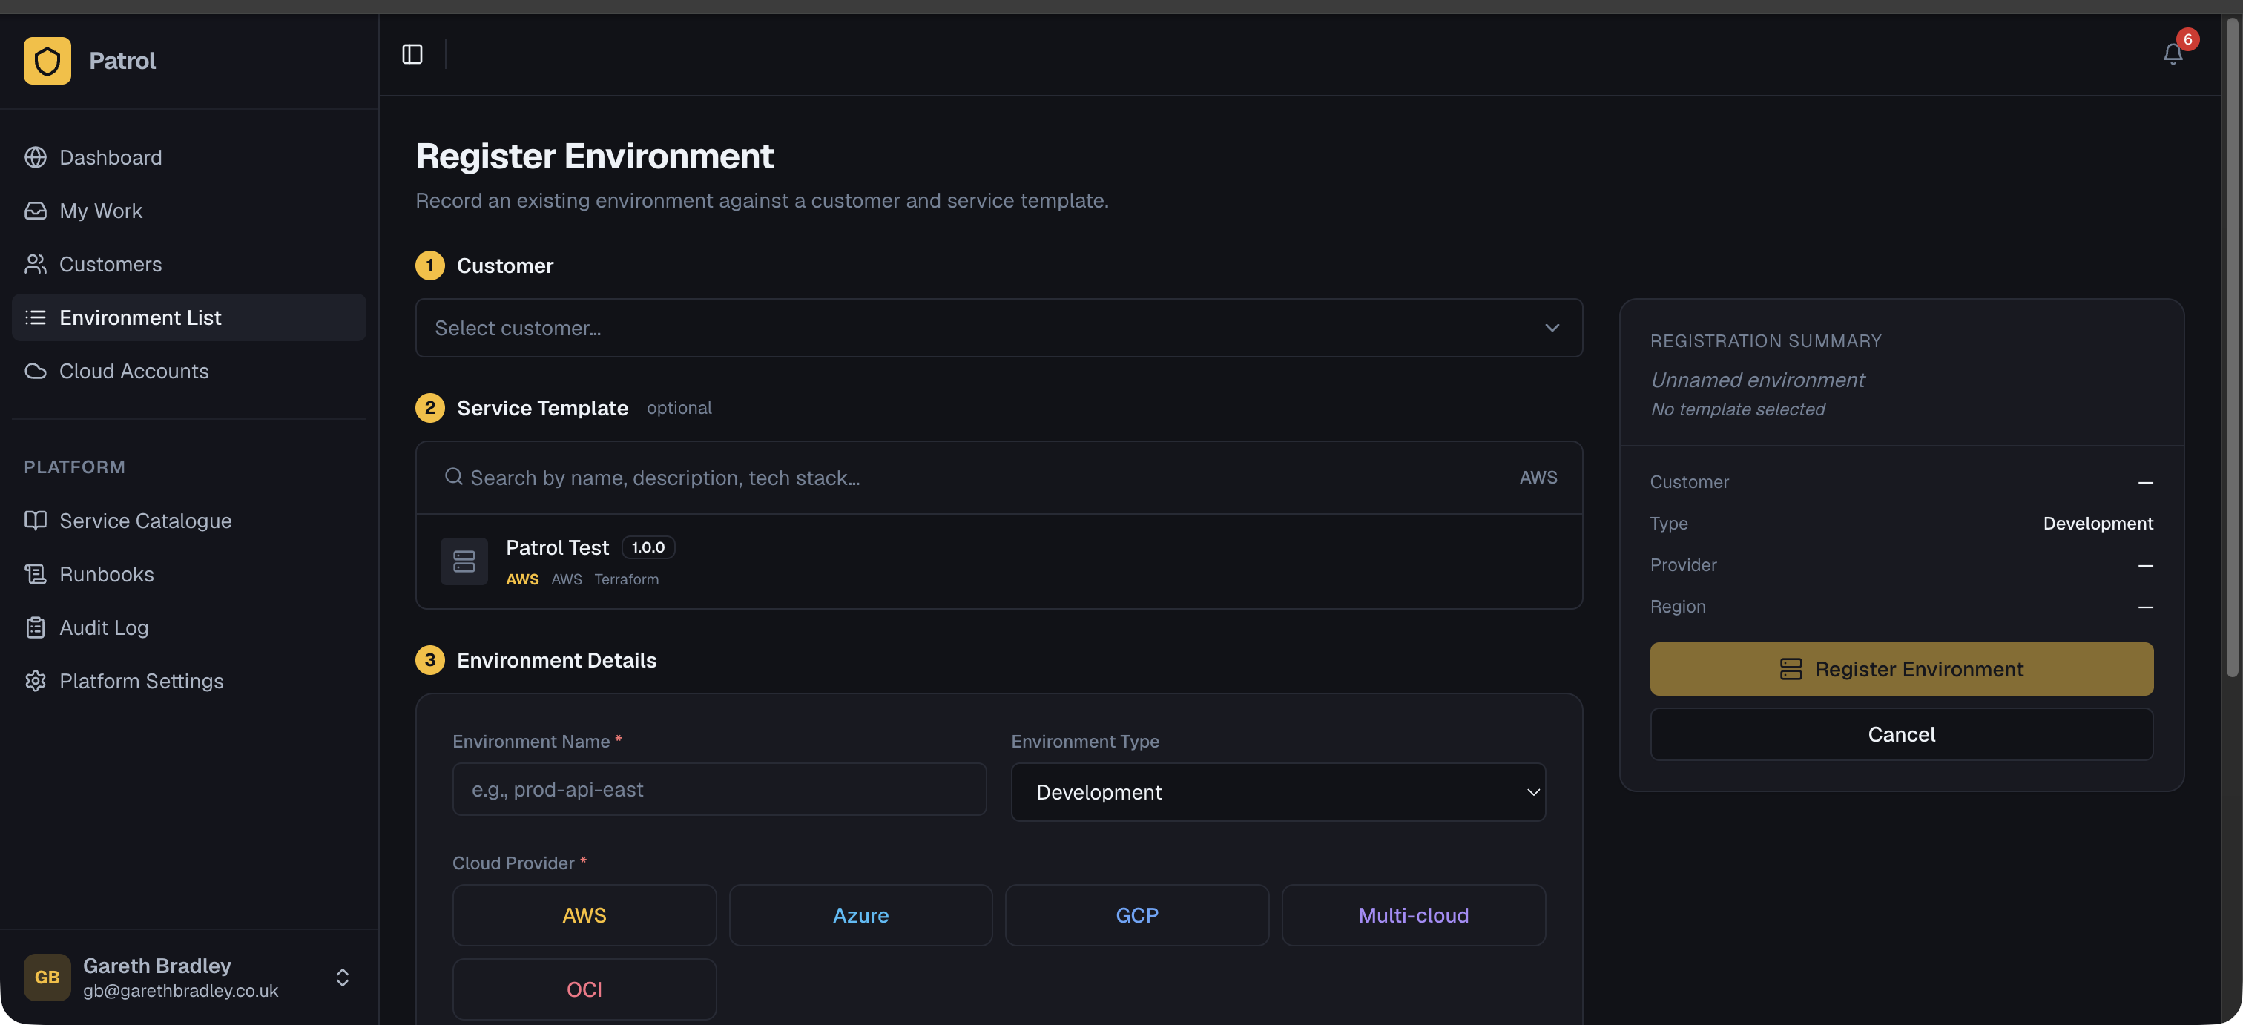2243x1025 pixels.
Task: Open Runbooks page
Action: pos(189,574)
